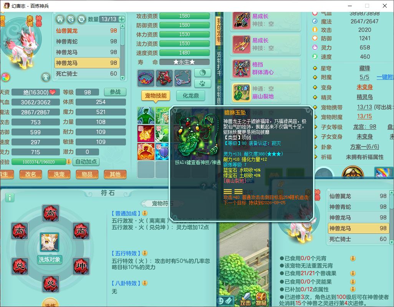Click the experience progress bar
This screenshot has width=394, height=307.
coord(39,162)
